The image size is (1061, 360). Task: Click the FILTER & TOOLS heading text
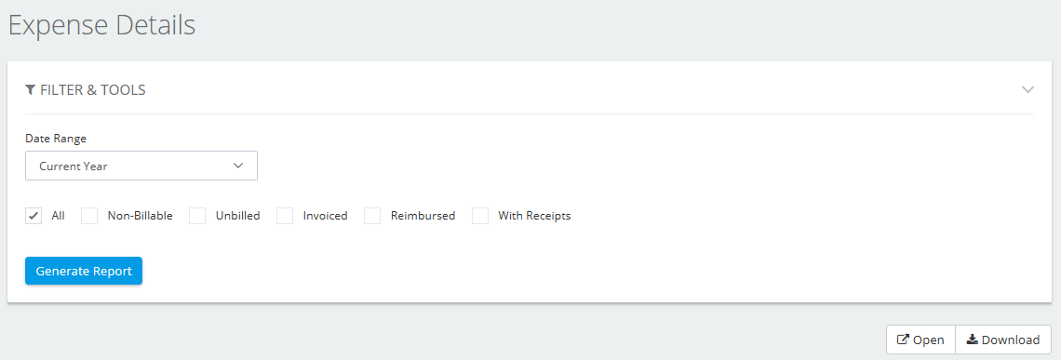pos(93,90)
